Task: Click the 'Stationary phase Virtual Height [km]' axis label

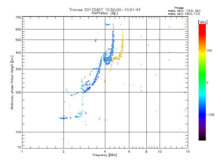Action: click(x=12, y=82)
